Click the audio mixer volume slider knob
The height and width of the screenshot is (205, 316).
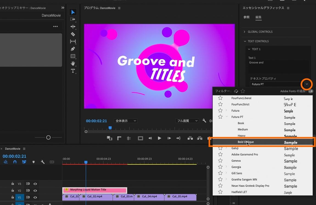coord(48,138)
